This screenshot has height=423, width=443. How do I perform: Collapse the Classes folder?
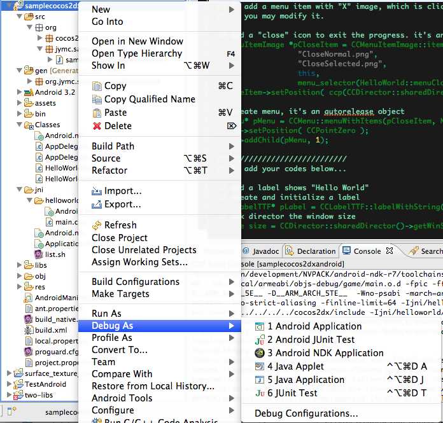(19, 125)
